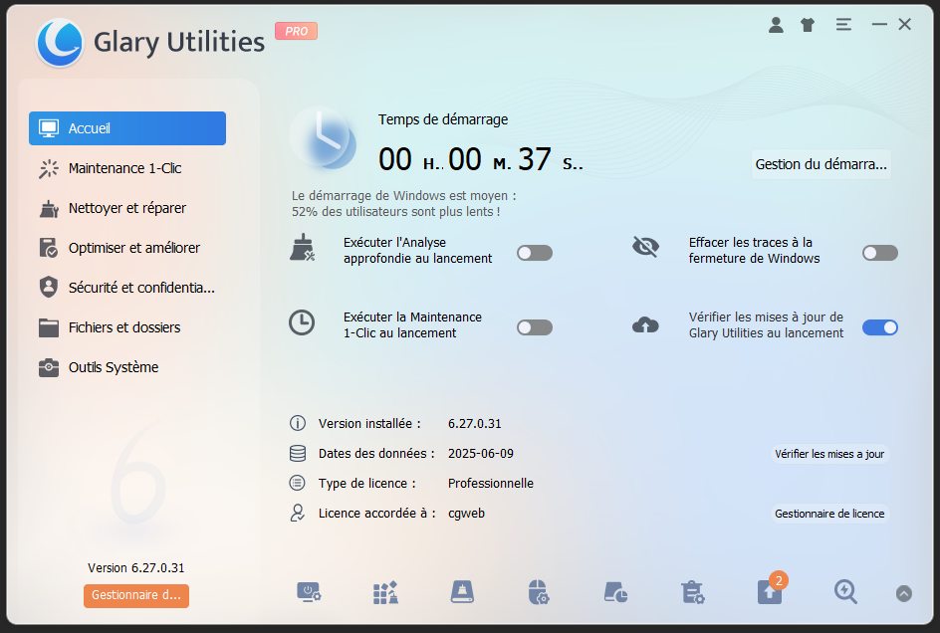Open Disk Space Analyzer pie icon
This screenshot has height=633, width=940.
[615, 592]
